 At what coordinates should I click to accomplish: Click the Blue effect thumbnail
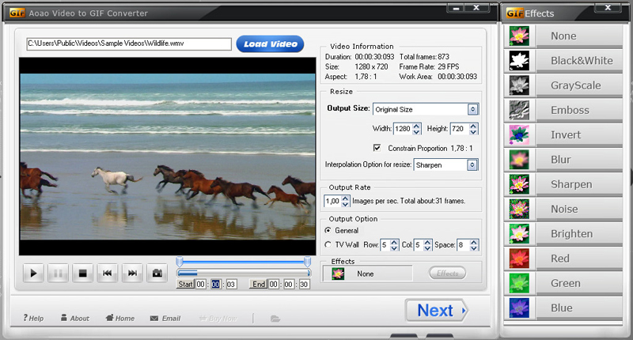519,308
